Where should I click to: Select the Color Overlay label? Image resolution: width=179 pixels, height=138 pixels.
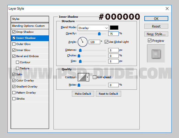[25, 80]
